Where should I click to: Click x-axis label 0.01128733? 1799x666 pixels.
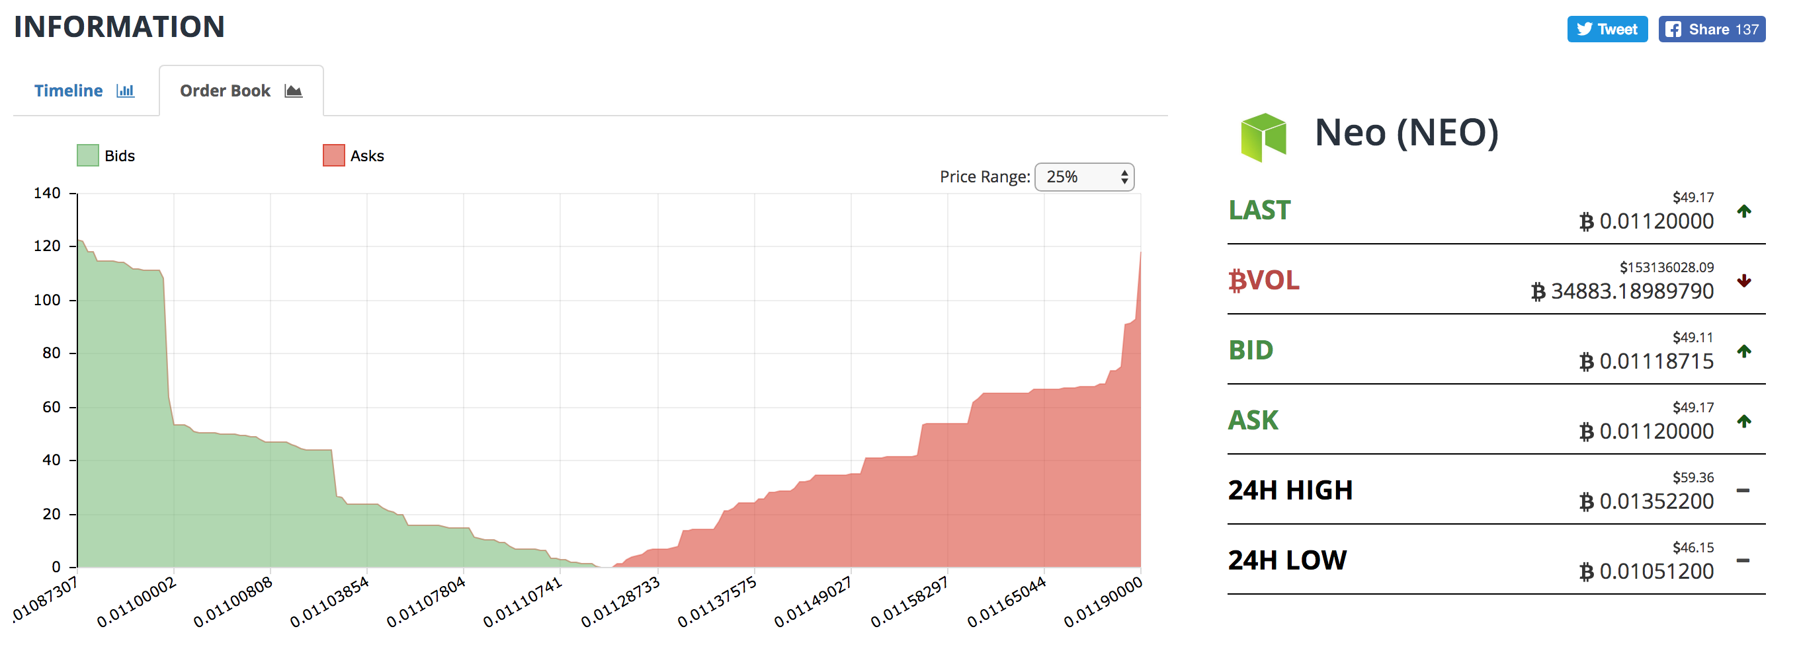pos(621,603)
